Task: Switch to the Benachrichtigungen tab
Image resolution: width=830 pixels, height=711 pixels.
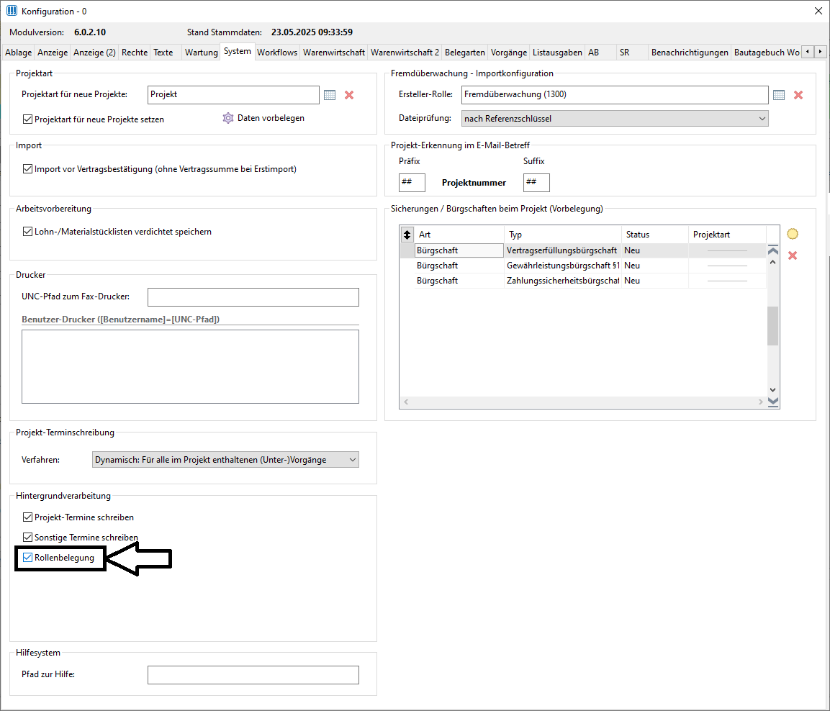Action: [690, 53]
